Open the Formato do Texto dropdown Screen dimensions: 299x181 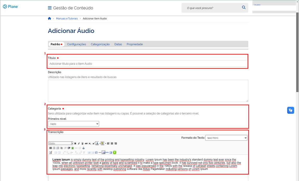pos(226,138)
